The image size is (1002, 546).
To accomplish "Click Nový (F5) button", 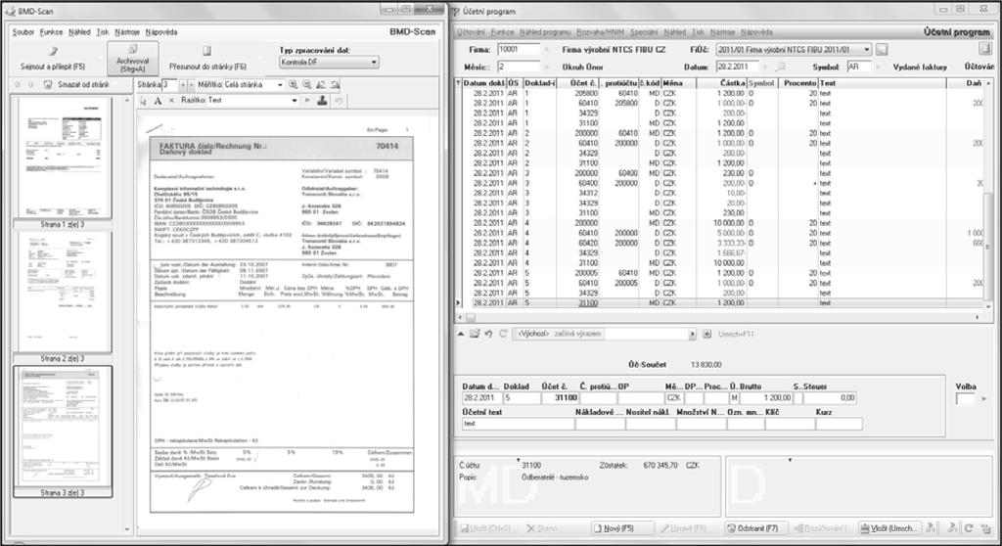I will (622, 528).
